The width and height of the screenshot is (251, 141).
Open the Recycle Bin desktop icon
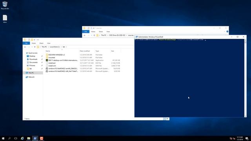click(5, 5)
